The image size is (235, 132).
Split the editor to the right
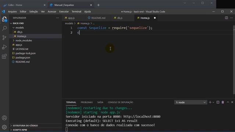[227, 18]
